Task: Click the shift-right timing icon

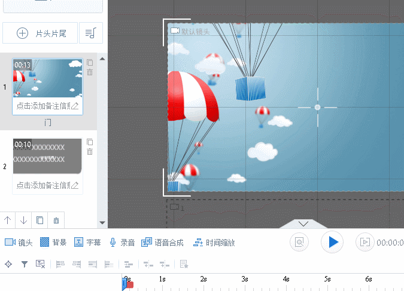Action: (x=165, y=264)
